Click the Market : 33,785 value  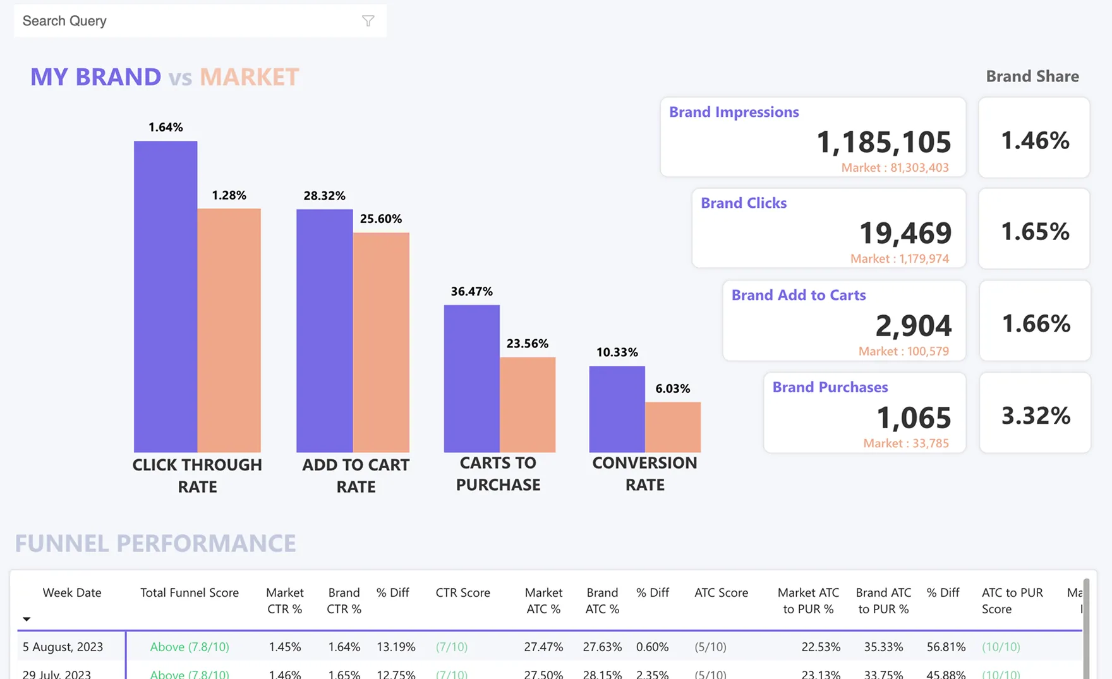click(906, 443)
